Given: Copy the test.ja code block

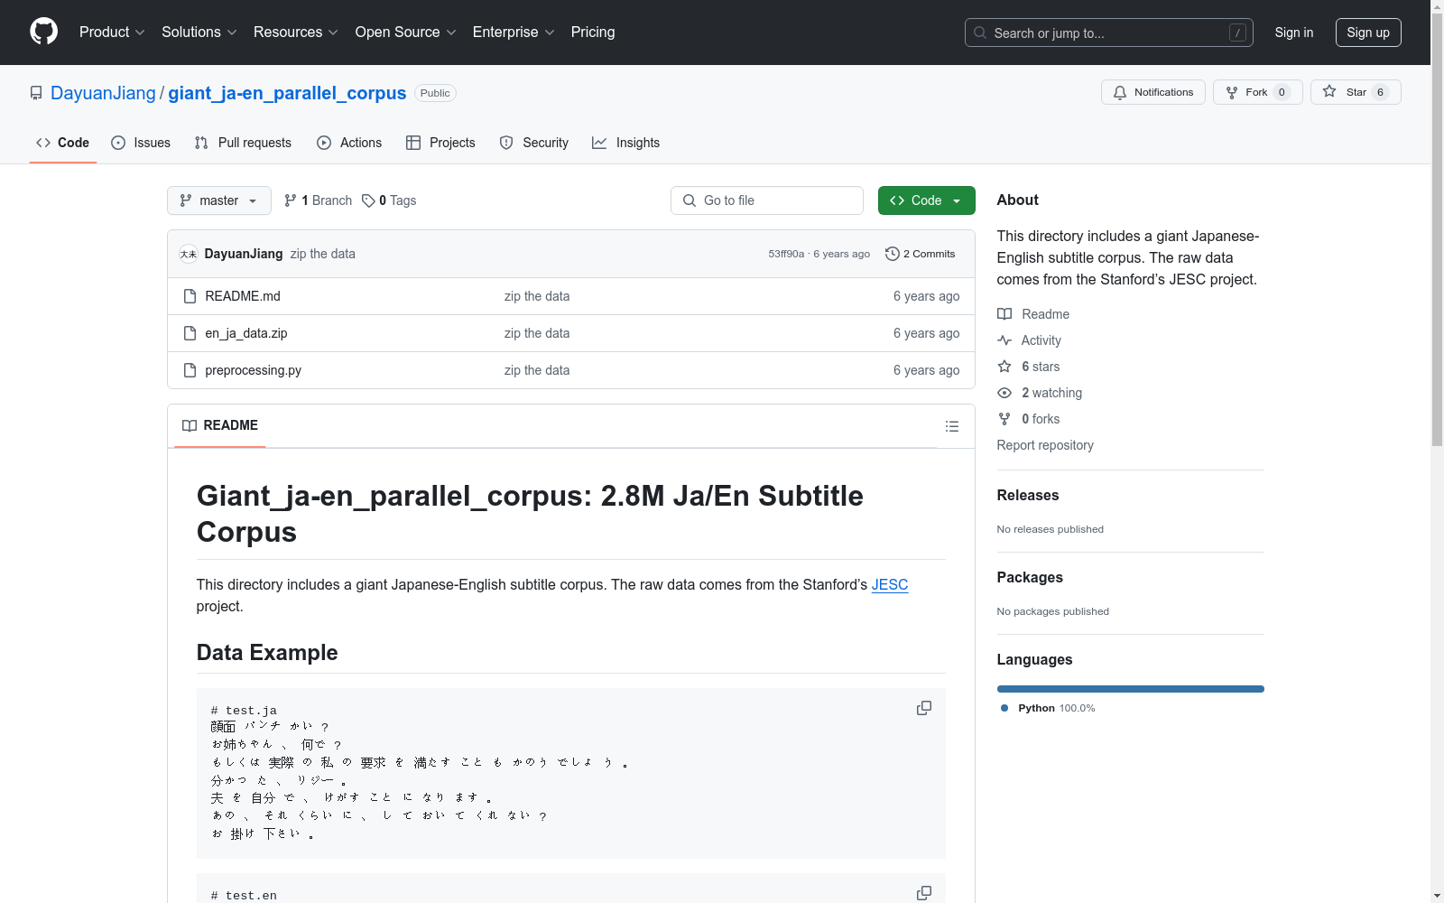Looking at the screenshot, I should 924,708.
